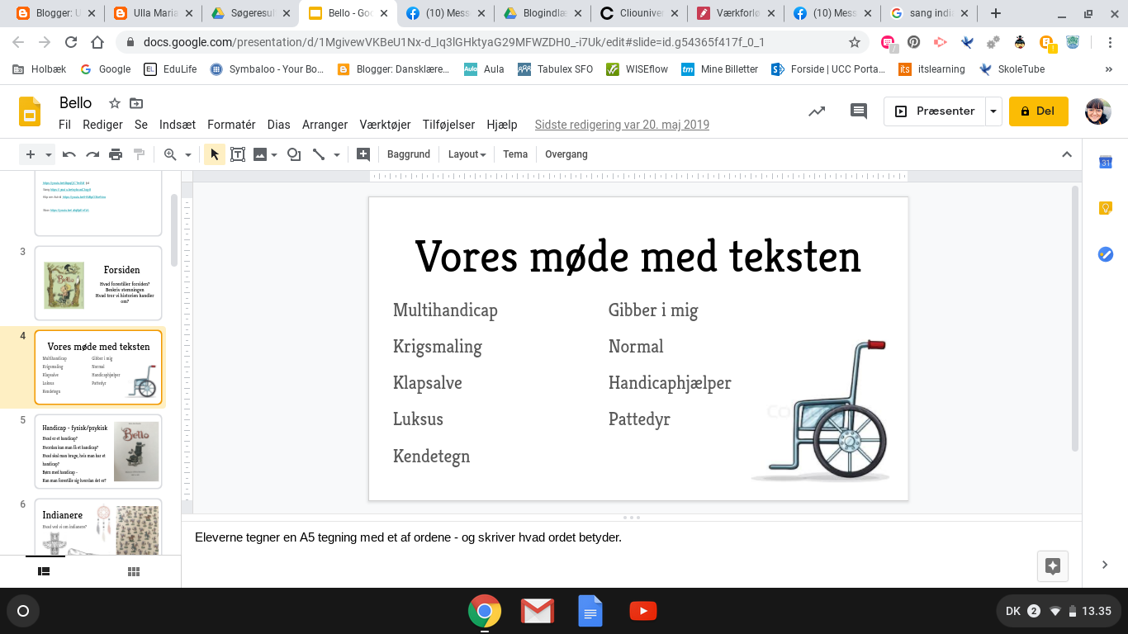Open the Google account avatar
The height and width of the screenshot is (634, 1128).
1098,111
